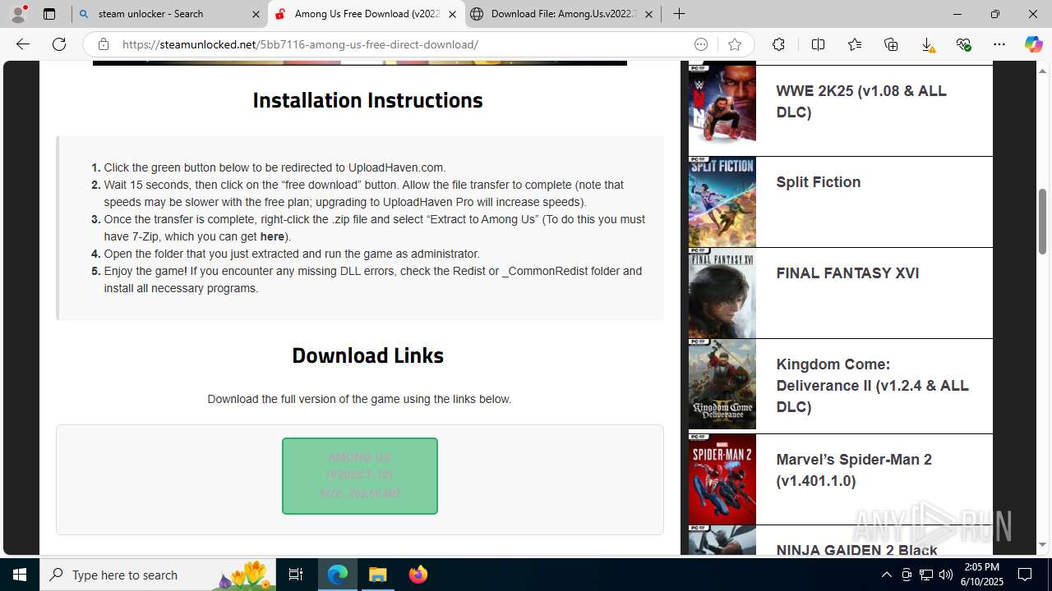Click the taskbar search box
This screenshot has height=591, width=1052.
158,575
